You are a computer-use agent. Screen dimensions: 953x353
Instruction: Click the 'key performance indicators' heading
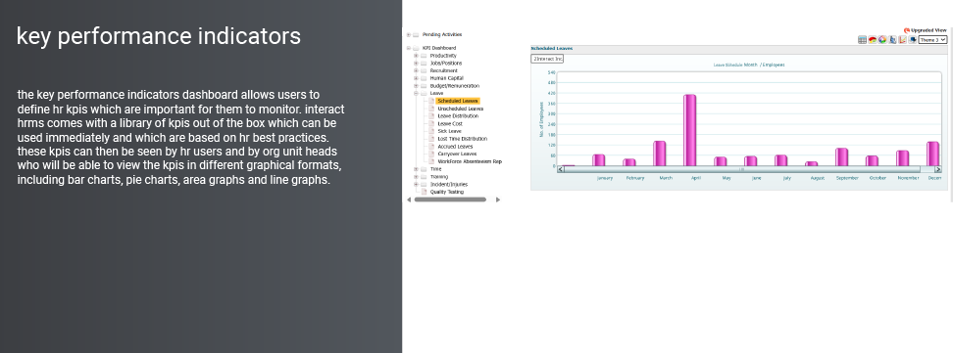click(159, 36)
